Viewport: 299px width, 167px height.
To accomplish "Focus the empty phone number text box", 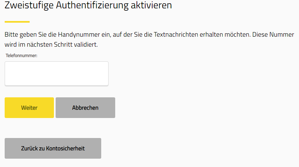I will [x=57, y=73].
